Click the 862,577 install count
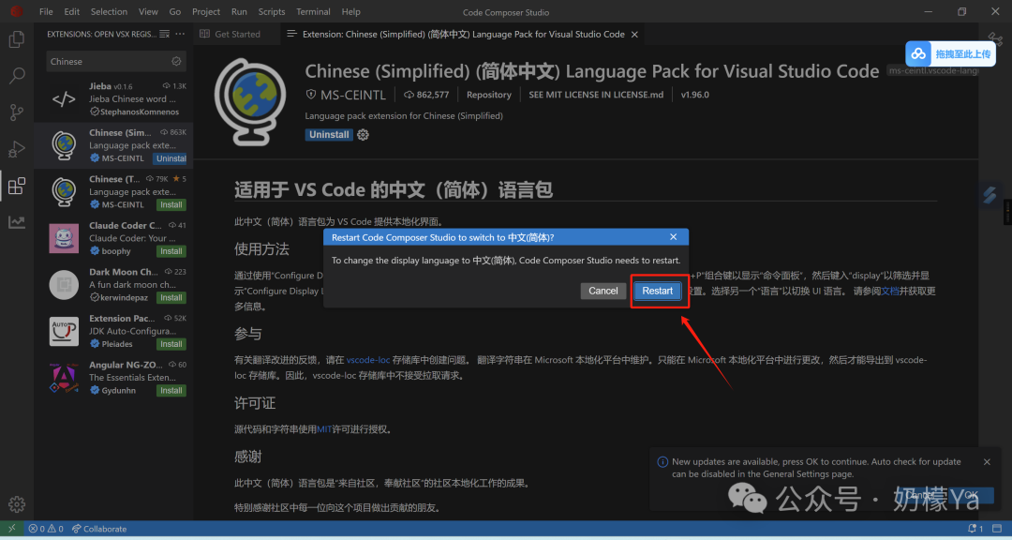Image resolution: width=1012 pixels, height=540 pixels. [x=426, y=95]
